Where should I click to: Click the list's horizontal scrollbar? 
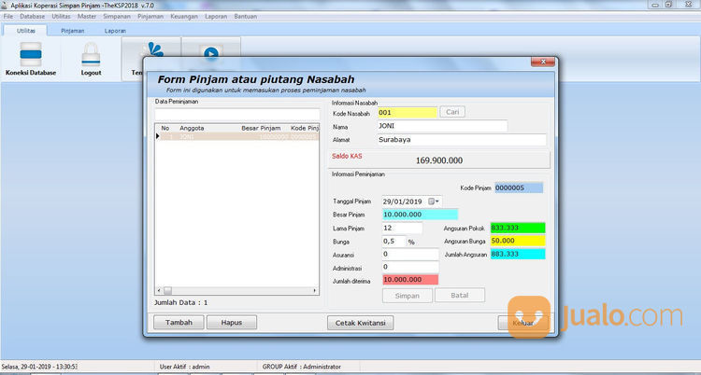pos(237,290)
